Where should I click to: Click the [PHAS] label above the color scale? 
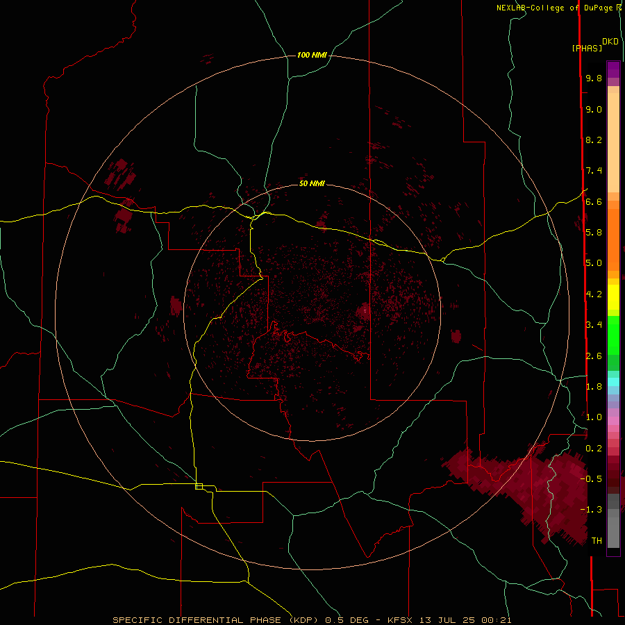(x=587, y=48)
